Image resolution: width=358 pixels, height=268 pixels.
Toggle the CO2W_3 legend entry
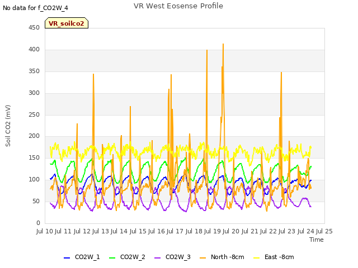click(172, 257)
